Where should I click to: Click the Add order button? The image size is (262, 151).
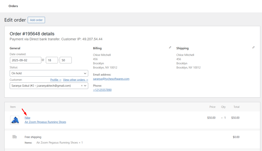[36, 20]
